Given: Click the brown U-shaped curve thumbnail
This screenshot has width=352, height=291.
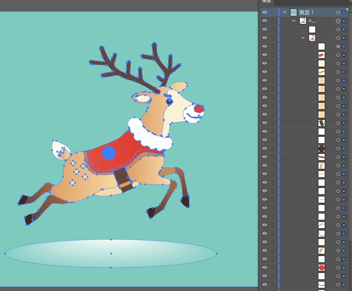Looking at the screenshot, I should pos(321,233).
